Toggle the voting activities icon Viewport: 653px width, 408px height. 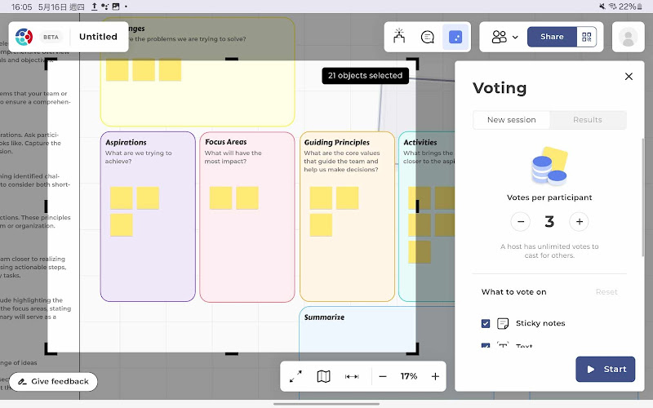(x=455, y=37)
